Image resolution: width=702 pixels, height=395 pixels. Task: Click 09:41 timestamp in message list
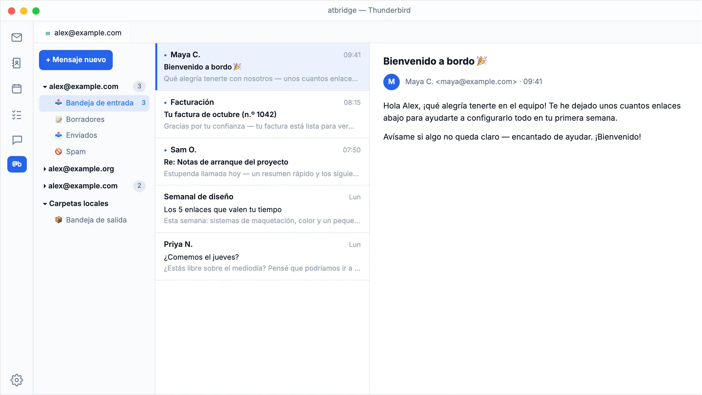(352, 55)
